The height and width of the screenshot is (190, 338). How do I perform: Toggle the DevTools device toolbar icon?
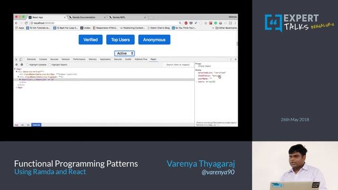click(21, 59)
